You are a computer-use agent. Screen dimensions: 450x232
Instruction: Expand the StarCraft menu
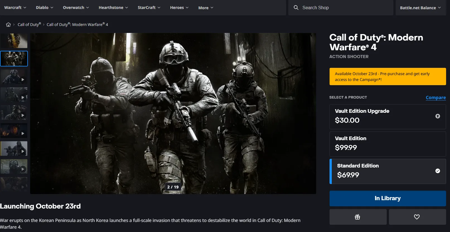[149, 8]
